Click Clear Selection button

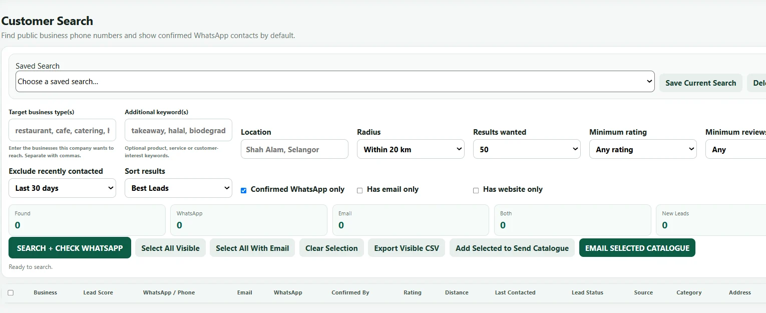coord(331,248)
